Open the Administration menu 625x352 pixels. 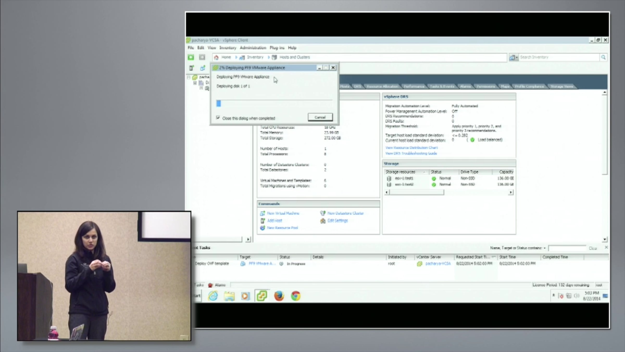coord(253,48)
